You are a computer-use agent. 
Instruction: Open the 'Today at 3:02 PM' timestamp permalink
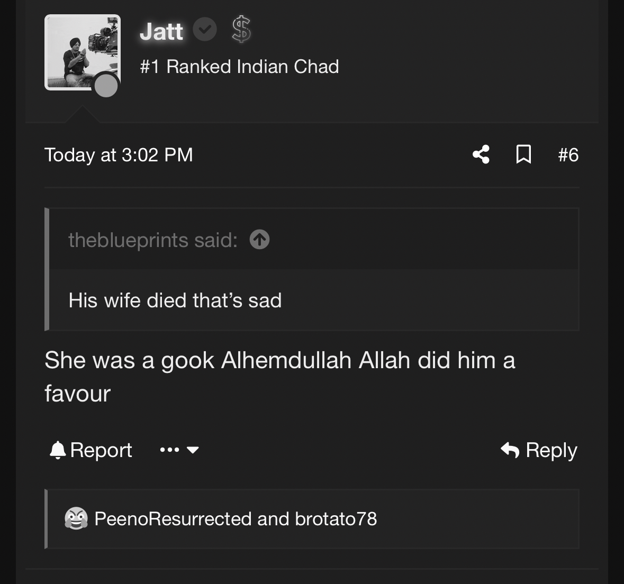(119, 155)
